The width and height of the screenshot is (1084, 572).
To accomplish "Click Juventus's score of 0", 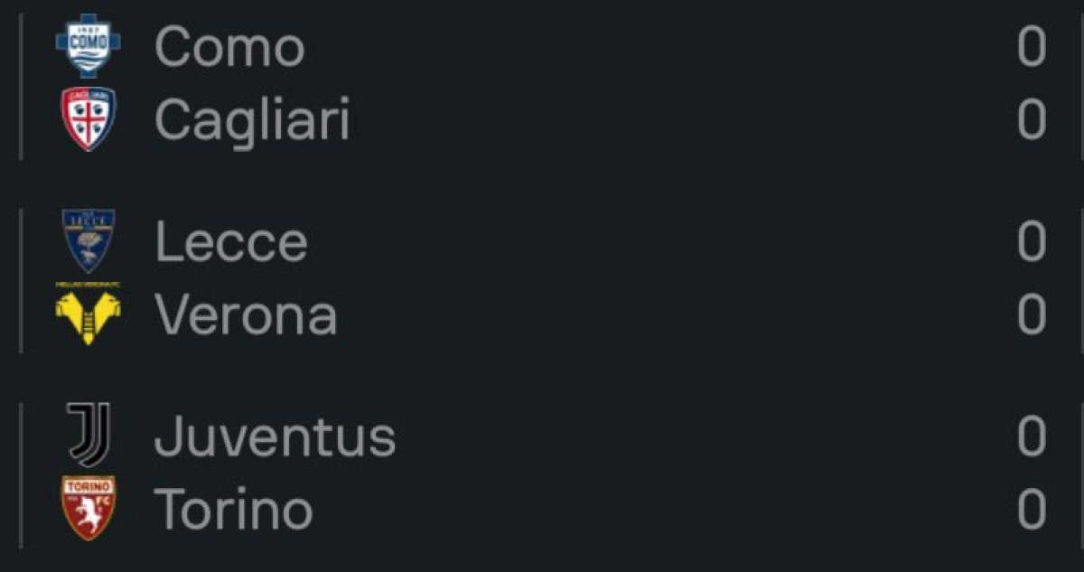I will [1031, 436].
